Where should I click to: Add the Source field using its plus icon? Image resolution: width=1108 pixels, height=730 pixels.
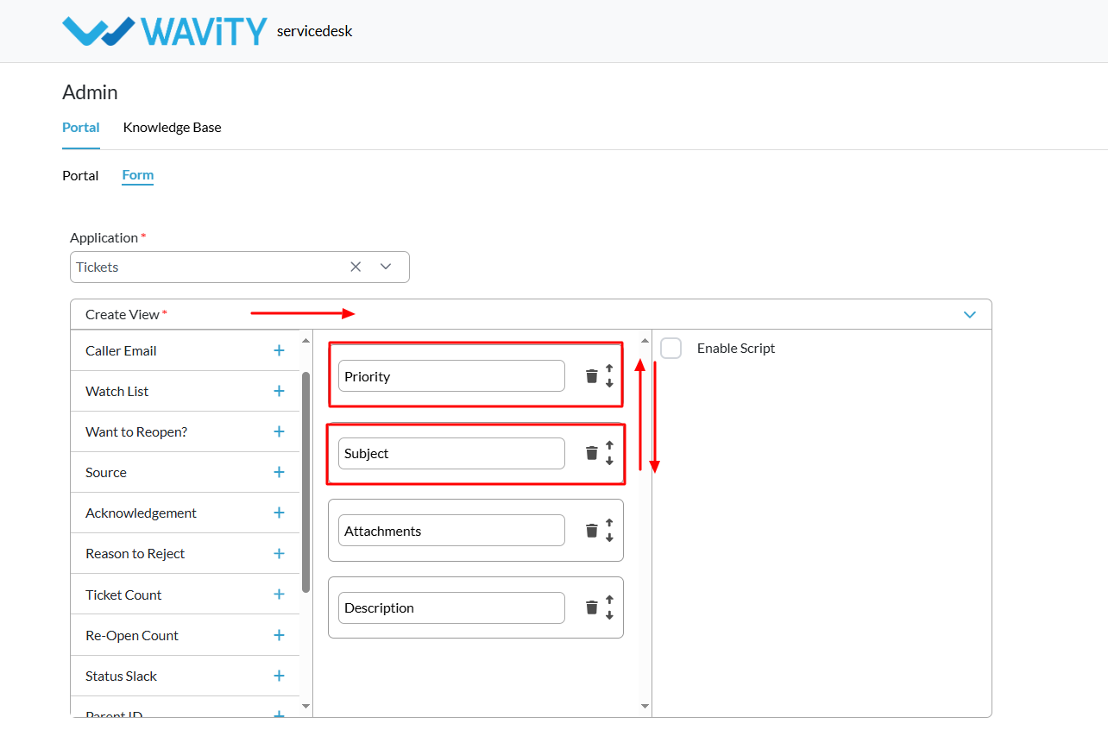[x=279, y=472]
